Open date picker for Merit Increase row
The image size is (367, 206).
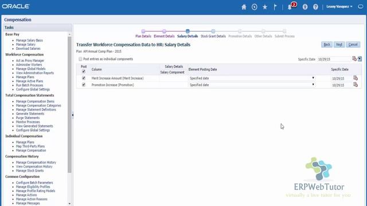pos(356,78)
